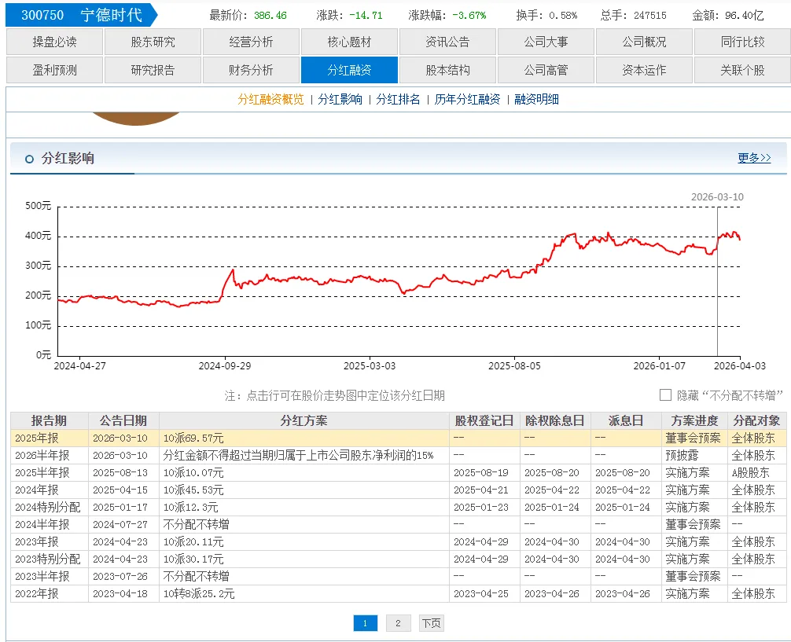This screenshot has width=791, height=642.
Task: Select the 2025半年报 row
Action: point(399,472)
